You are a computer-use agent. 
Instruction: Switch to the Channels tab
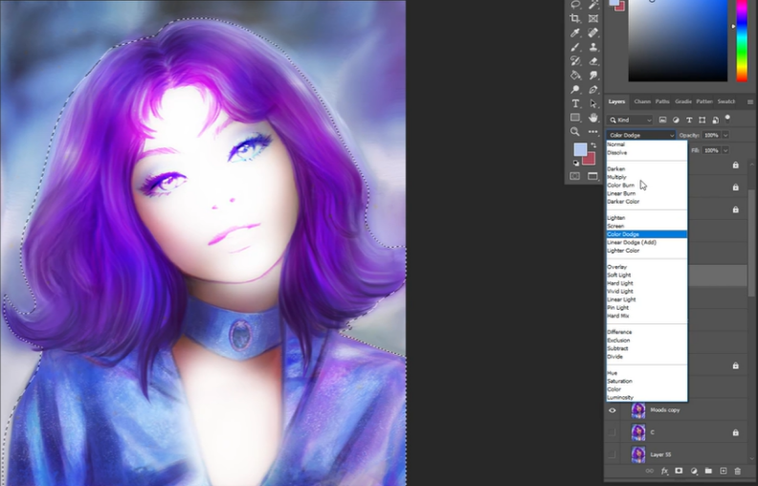tap(642, 101)
